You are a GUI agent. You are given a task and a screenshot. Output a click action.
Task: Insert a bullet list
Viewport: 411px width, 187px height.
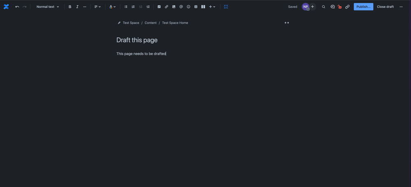coord(125,7)
